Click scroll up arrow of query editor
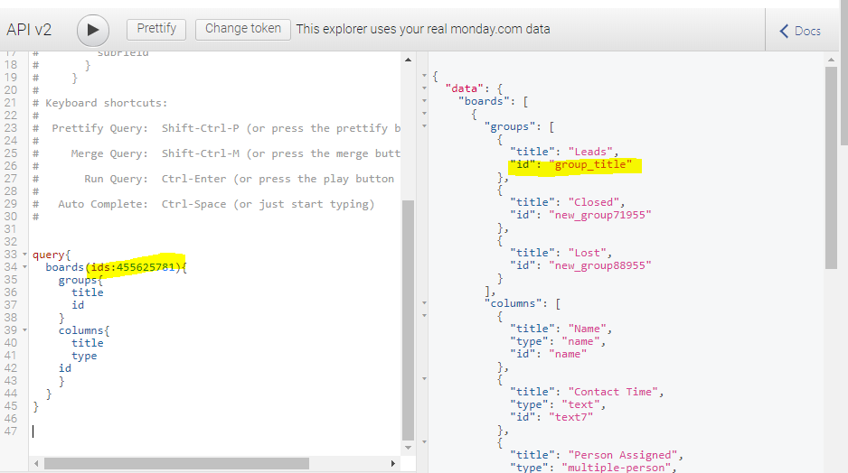 (x=409, y=60)
